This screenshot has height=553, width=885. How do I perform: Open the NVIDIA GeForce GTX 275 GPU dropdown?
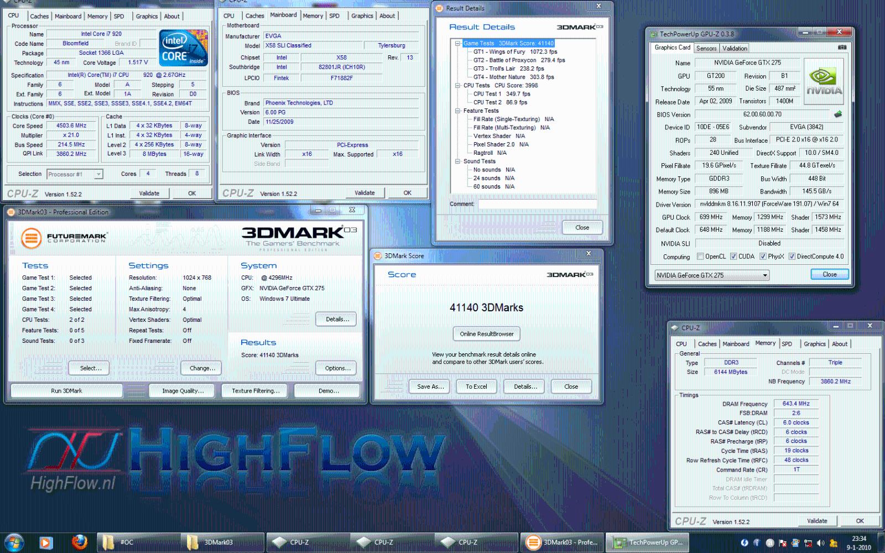(x=712, y=275)
